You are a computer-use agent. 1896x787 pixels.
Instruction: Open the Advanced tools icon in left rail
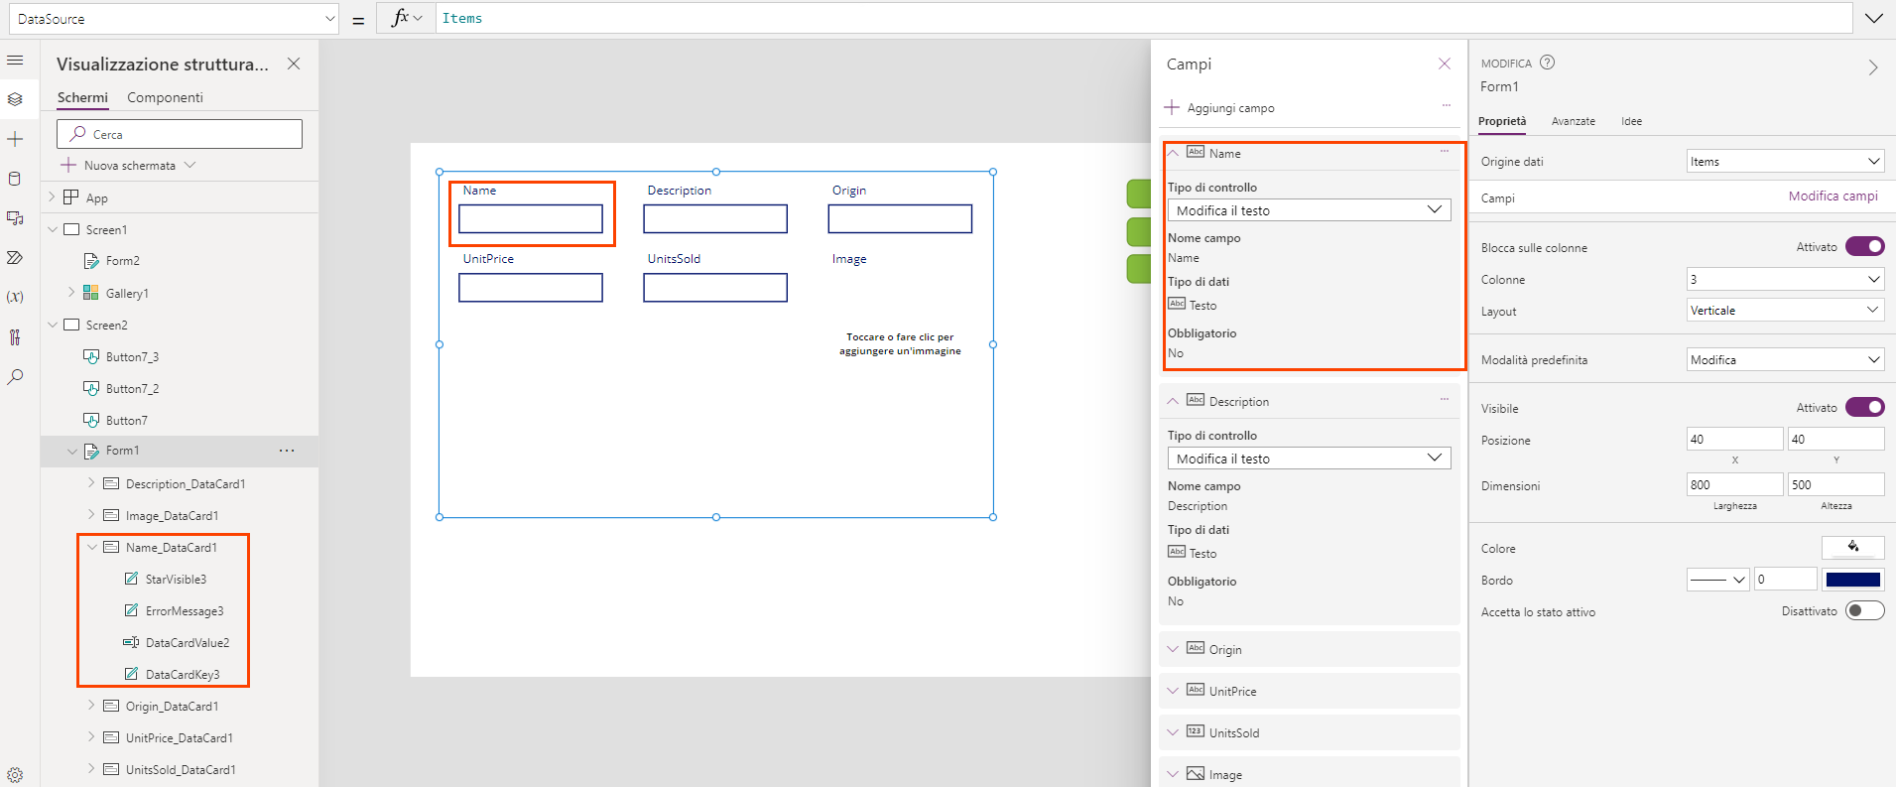coord(15,337)
